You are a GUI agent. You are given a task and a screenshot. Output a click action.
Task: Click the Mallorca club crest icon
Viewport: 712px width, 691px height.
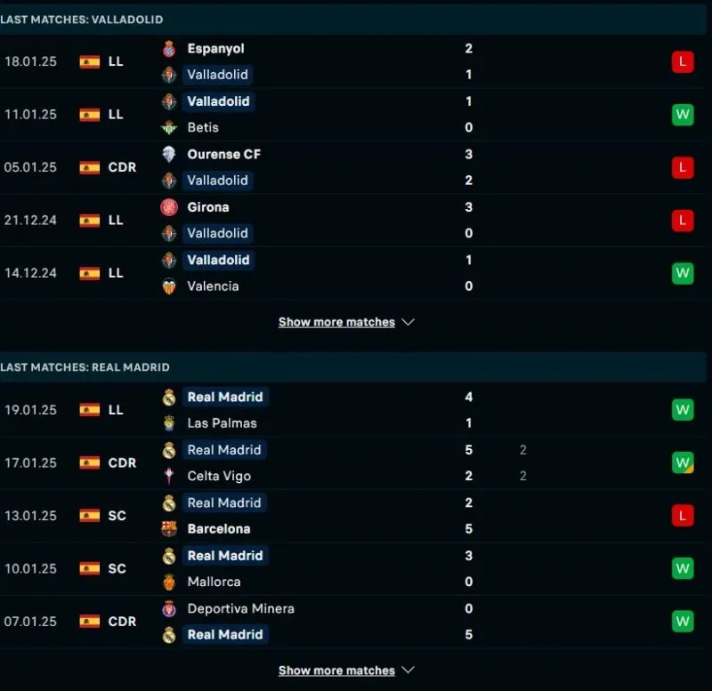click(169, 582)
